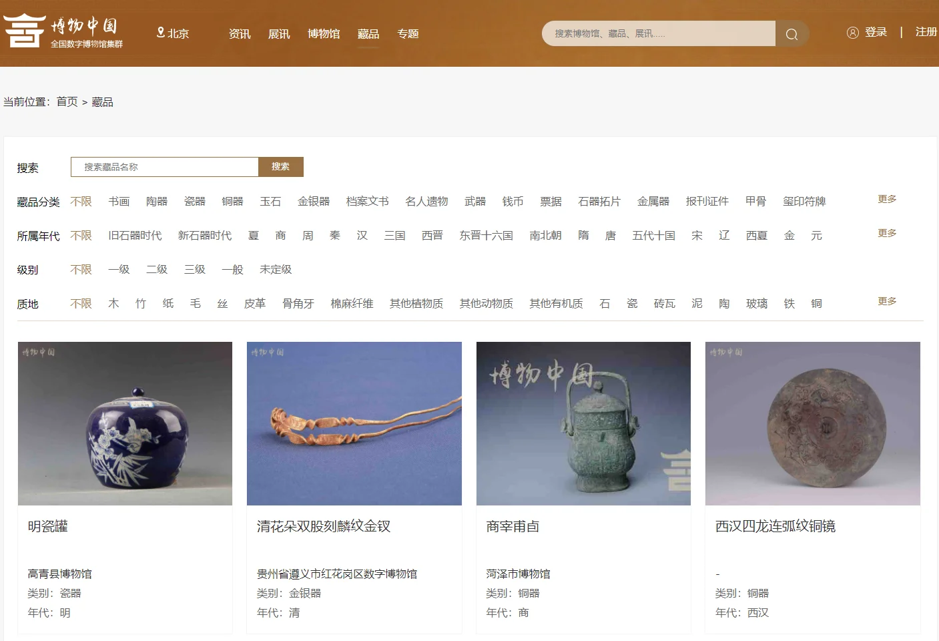Filter material by 木

point(113,303)
